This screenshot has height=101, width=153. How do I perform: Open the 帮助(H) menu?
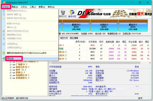(x=51, y=7)
